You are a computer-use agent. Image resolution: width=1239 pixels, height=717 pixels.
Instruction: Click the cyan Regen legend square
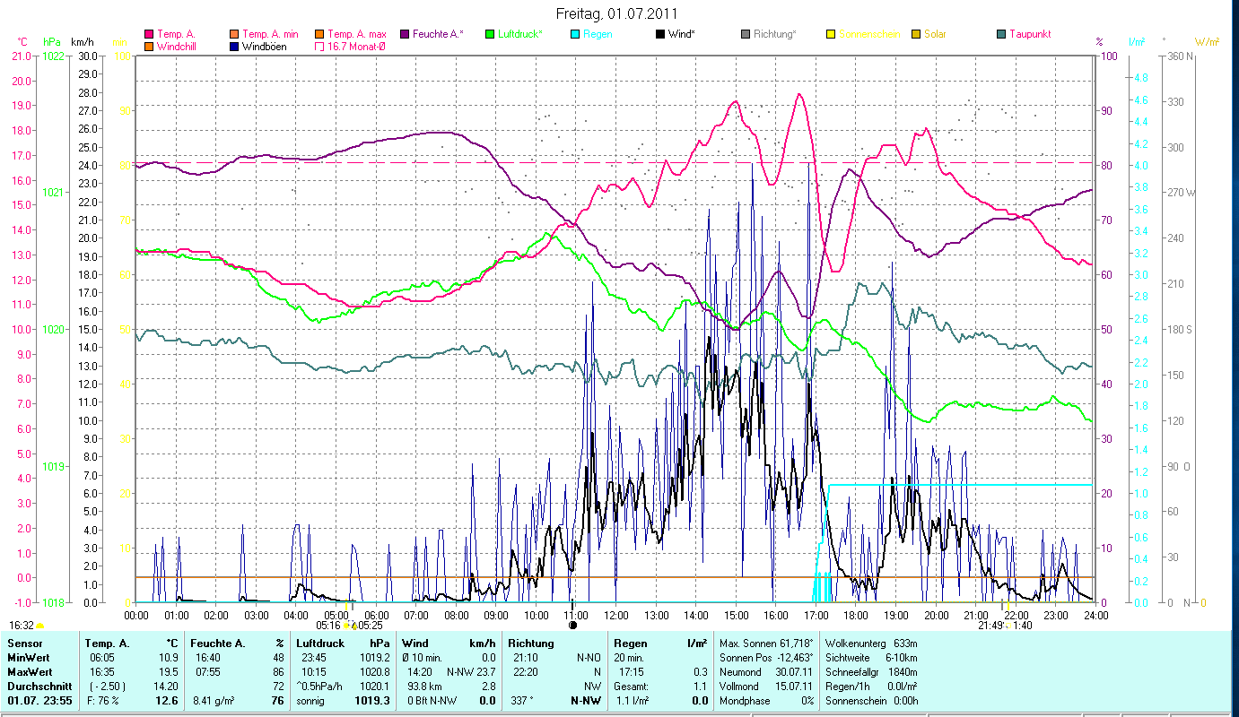(574, 34)
